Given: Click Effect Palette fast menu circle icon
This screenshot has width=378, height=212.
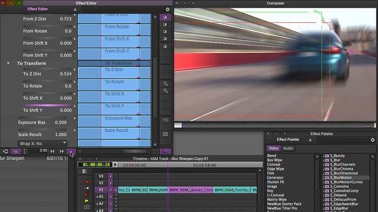Looking at the screenshot, I should tap(373, 140).
